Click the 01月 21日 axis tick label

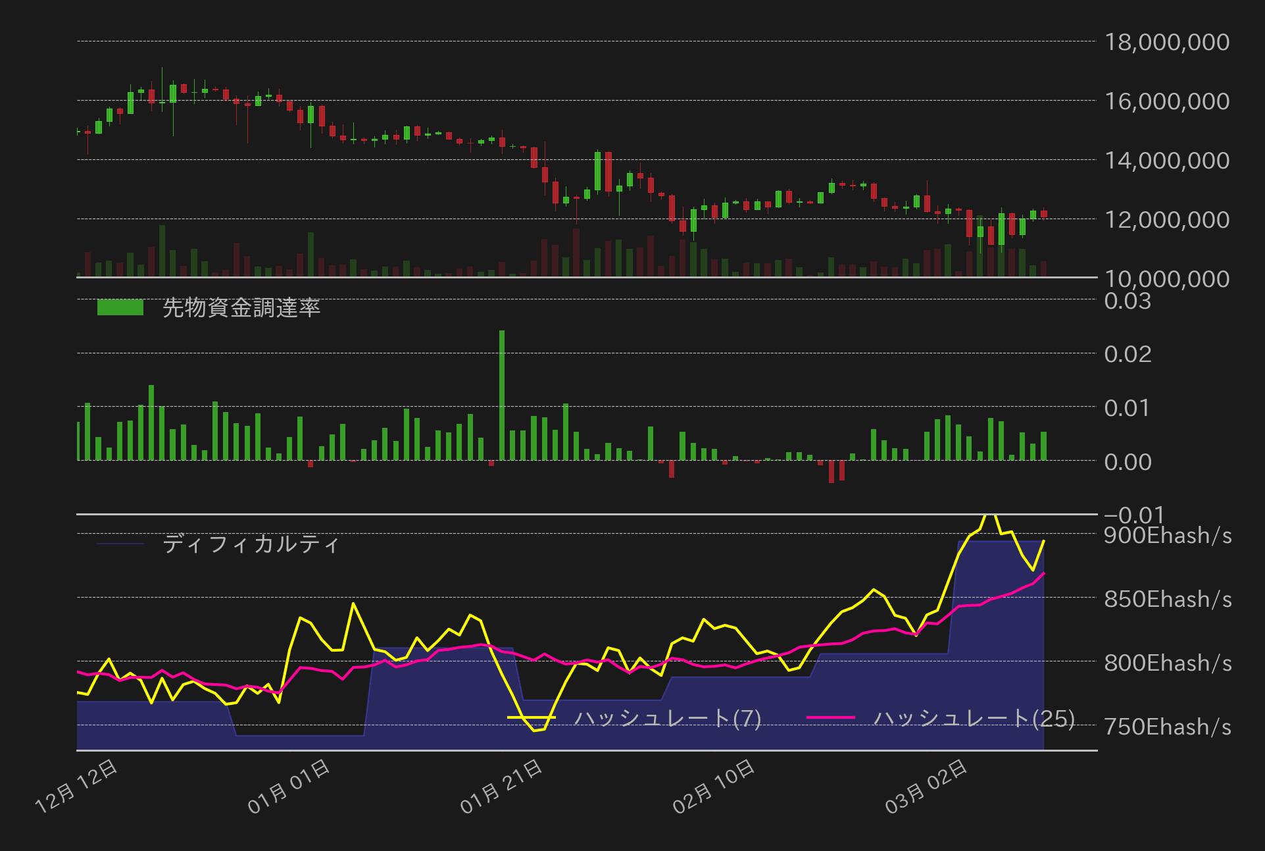pyautogui.click(x=500, y=788)
